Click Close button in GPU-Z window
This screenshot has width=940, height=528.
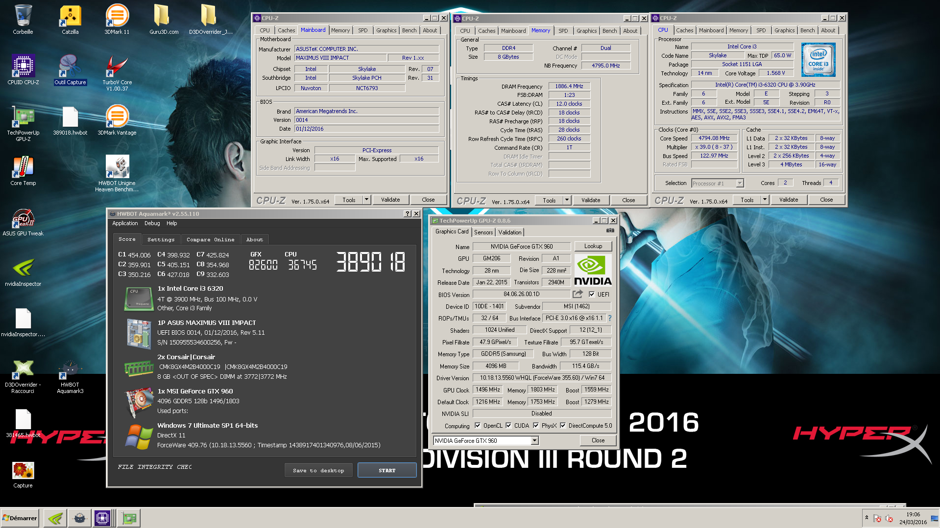coord(598,440)
